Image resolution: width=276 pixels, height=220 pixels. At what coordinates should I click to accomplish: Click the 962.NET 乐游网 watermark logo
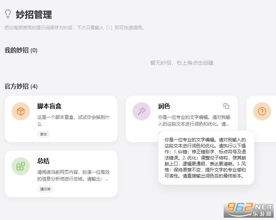tap(249, 209)
